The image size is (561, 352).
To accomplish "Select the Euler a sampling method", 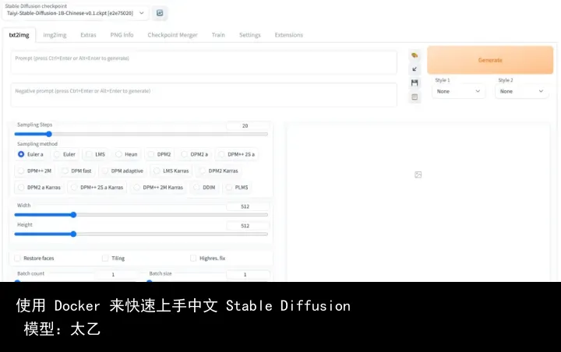I will pos(30,154).
